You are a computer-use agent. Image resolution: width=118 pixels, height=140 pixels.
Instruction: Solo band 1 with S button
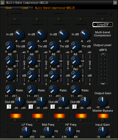(x=9, y=107)
